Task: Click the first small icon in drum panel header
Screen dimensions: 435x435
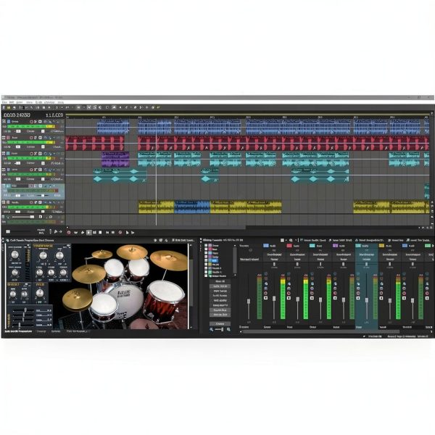Action: tap(155, 240)
